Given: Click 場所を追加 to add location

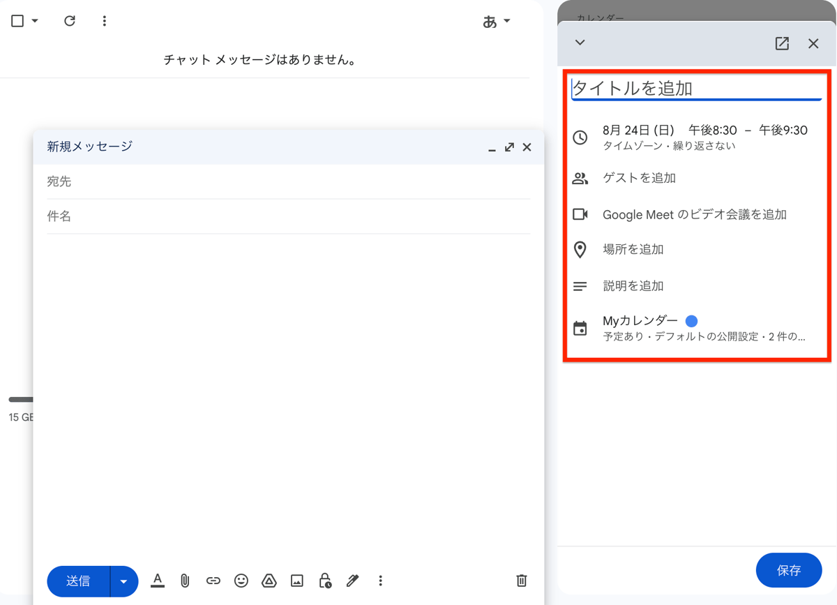Looking at the screenshot, I should coord(633,249).
